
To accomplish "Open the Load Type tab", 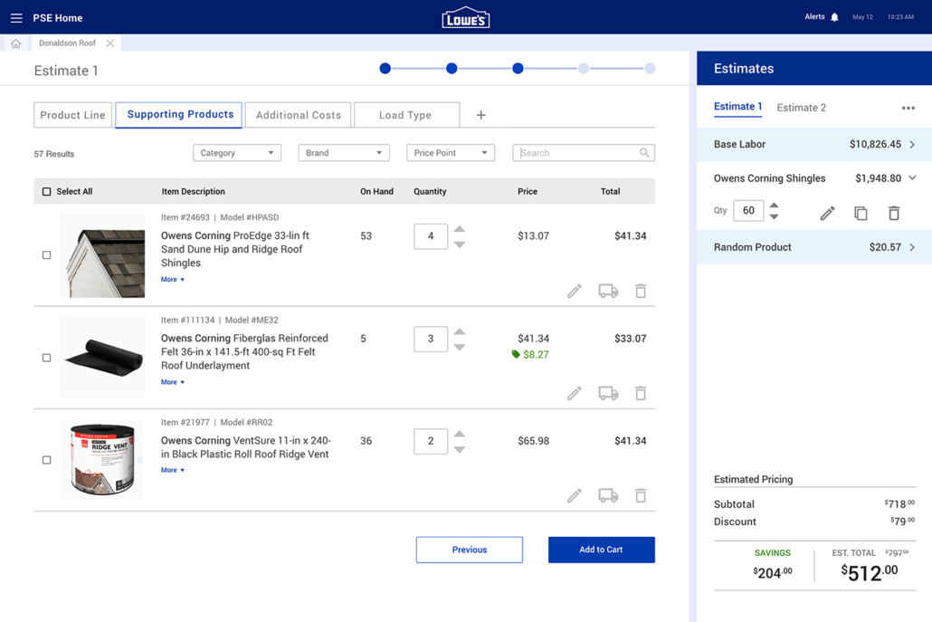I will click(x=406, y=115).
